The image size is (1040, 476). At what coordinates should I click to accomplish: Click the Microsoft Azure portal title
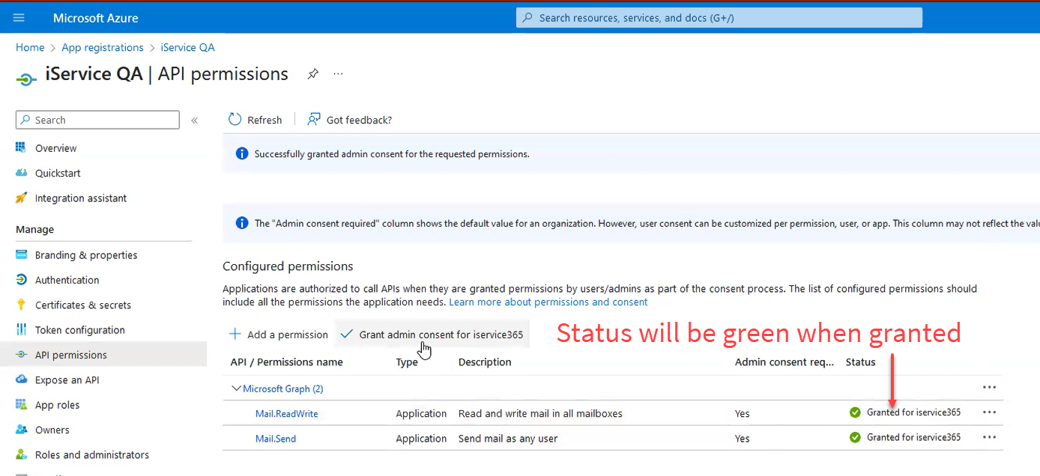(96, 18)
